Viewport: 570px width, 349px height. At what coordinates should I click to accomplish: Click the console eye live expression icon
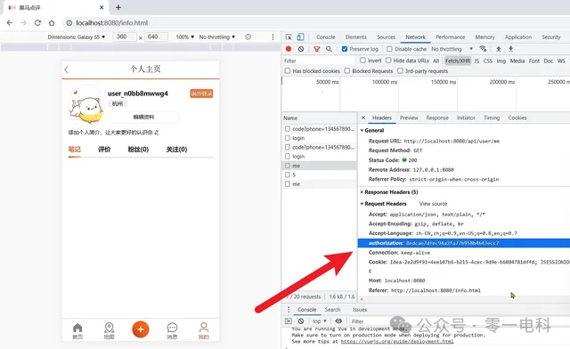click(338, 321)
